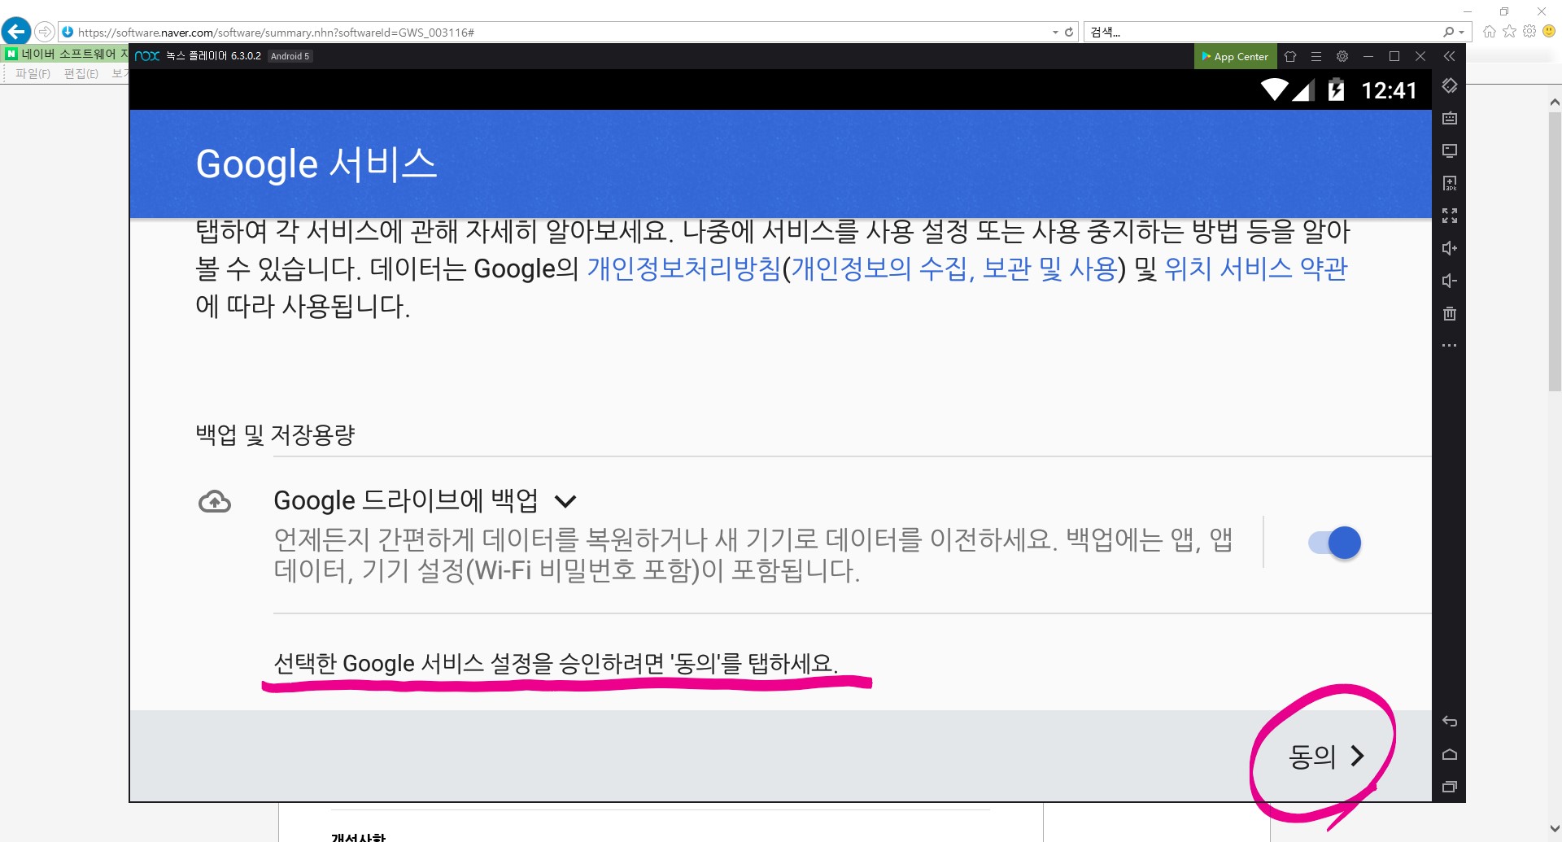Click the Android 5 version badge
Screen dimensions: 1562x842
(x=290, y=56)
